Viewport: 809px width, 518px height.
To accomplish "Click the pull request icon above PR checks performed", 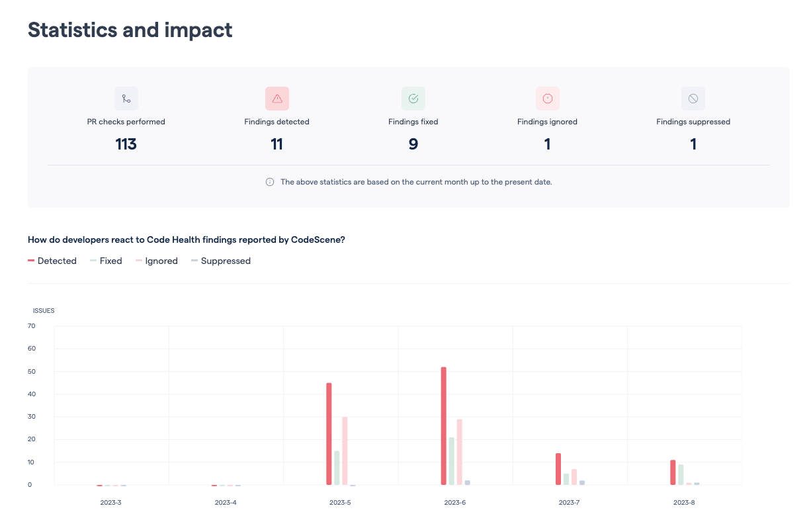I will [x=126, y=98].
